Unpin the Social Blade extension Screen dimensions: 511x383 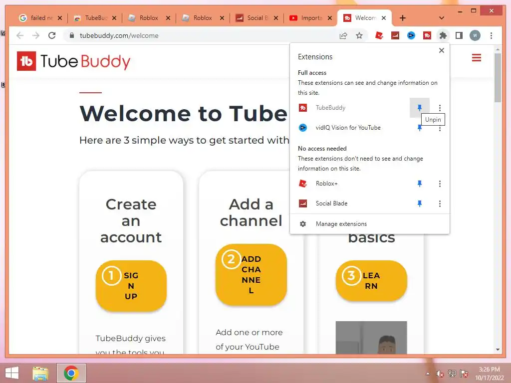(x=419, y=203)
